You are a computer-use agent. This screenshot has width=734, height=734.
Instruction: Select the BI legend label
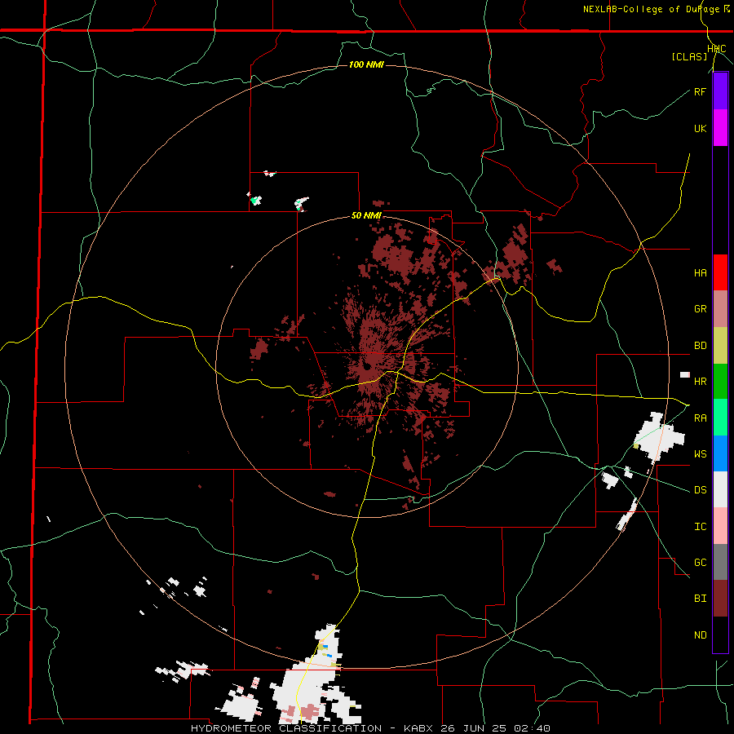[700, 599]
